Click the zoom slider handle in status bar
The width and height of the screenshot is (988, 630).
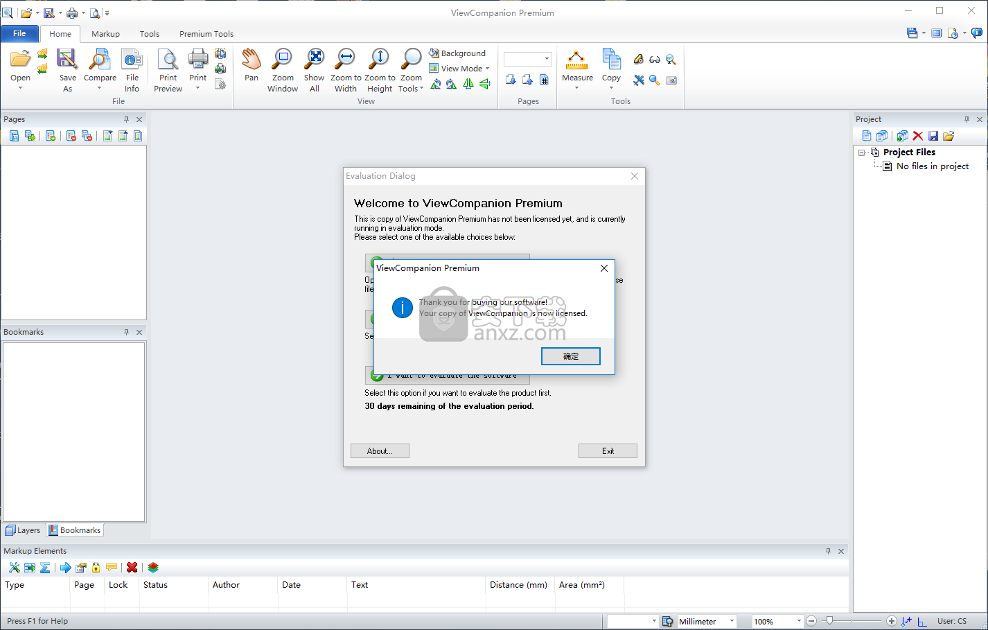coord(829,621)
